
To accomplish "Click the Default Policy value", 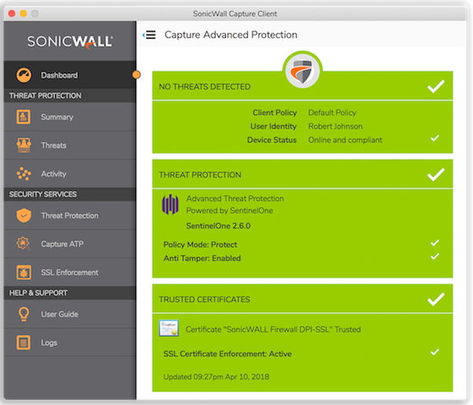I will tap(332, 113).
